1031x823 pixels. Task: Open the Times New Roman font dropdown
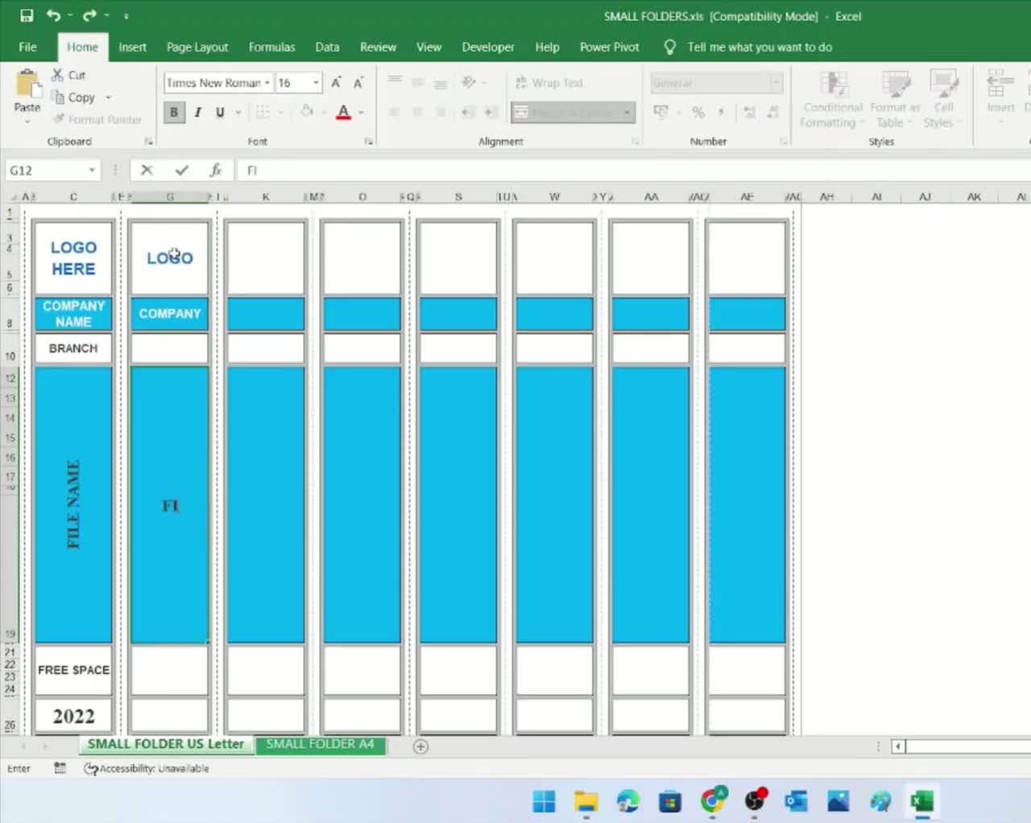[x=267, y=83]
